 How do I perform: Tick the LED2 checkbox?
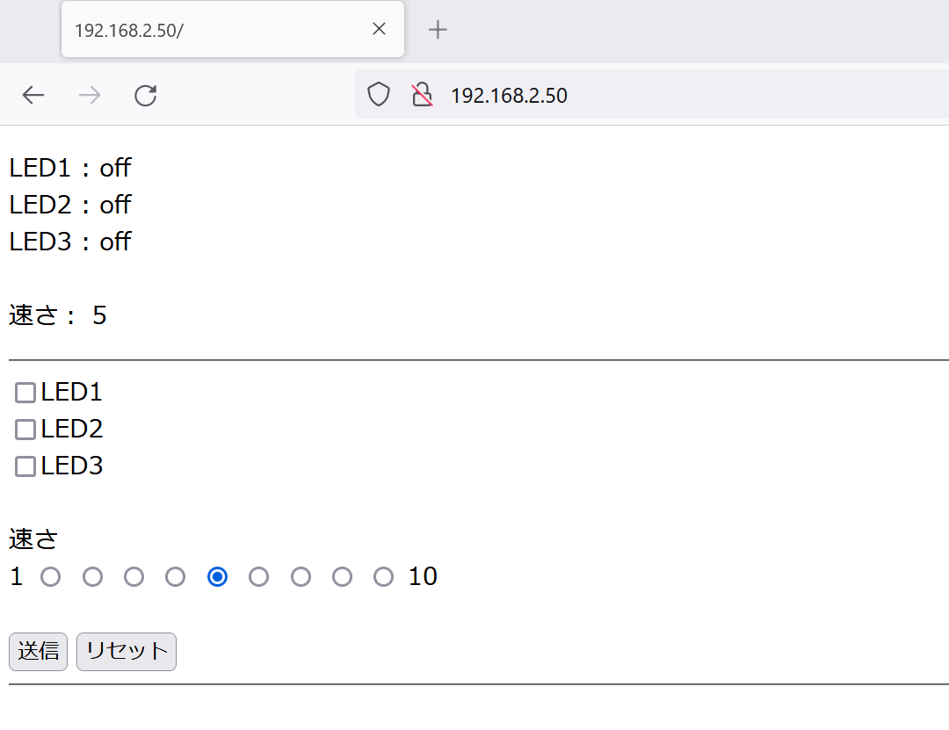point(25,430)
